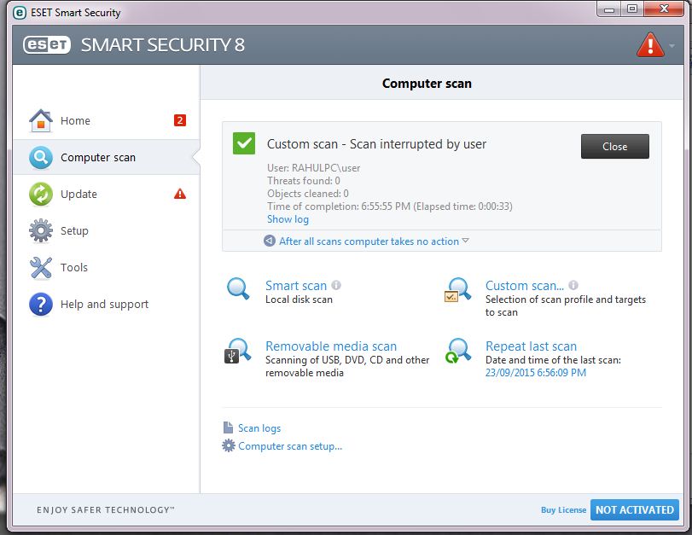Open the Show log link

[x=288, y=219]
